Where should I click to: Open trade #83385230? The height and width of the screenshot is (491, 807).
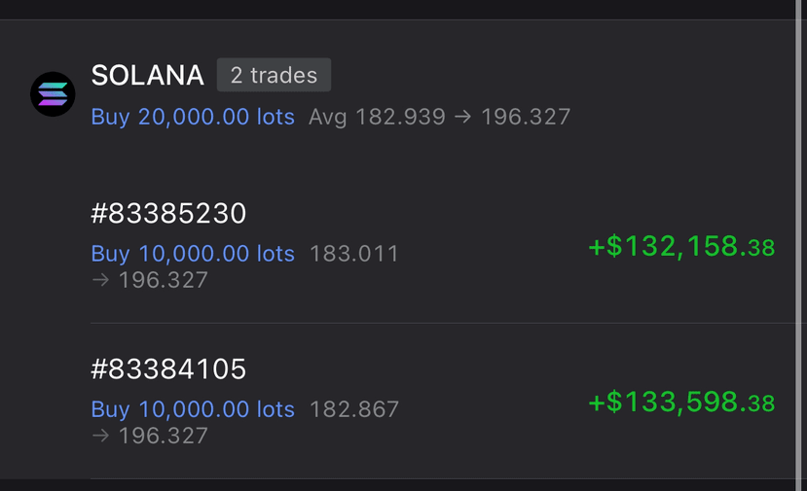point(168,213)
